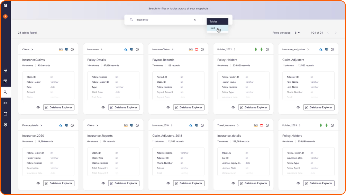
Task: Open the checklist tasks icon in the sidebar
Action: (x=5, y=103)
